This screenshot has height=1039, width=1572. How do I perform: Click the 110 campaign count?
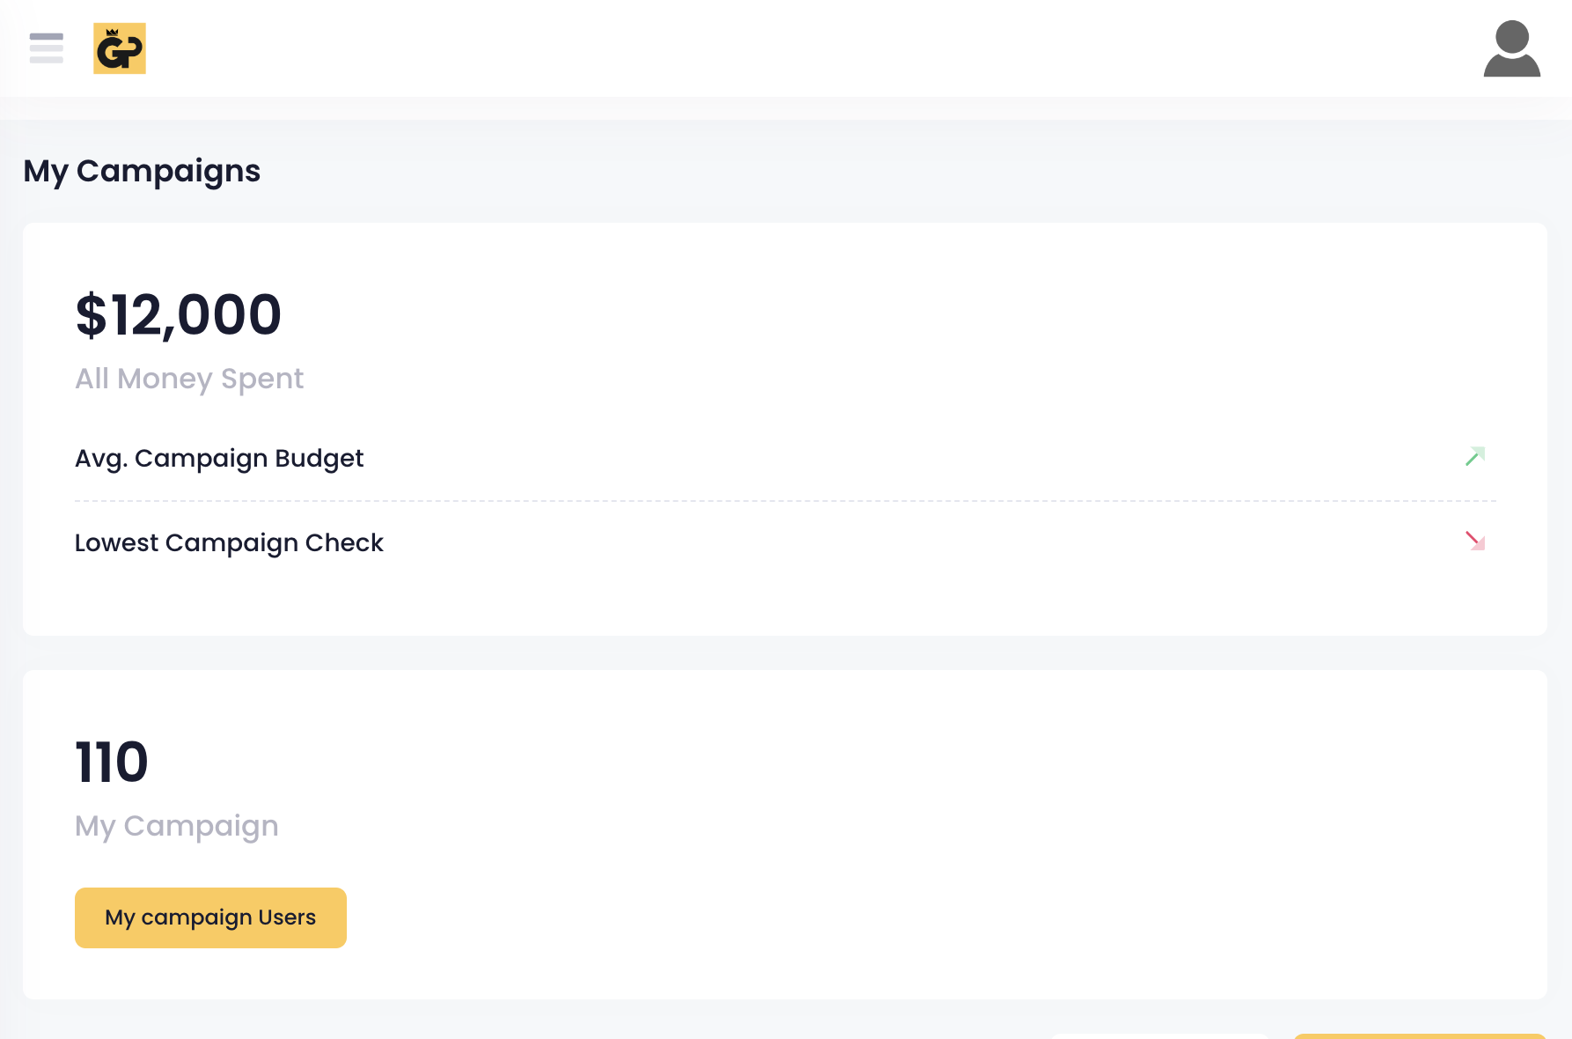coord(112,763)
